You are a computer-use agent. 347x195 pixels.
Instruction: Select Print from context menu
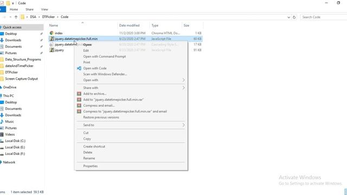click(131, 62)
